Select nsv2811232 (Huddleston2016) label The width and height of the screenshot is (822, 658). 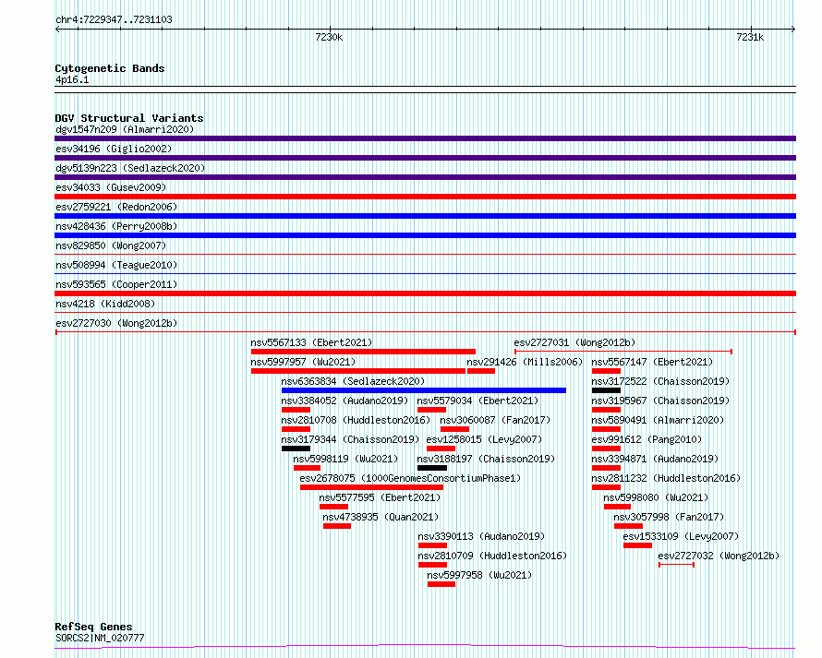[x=666, y=478]
